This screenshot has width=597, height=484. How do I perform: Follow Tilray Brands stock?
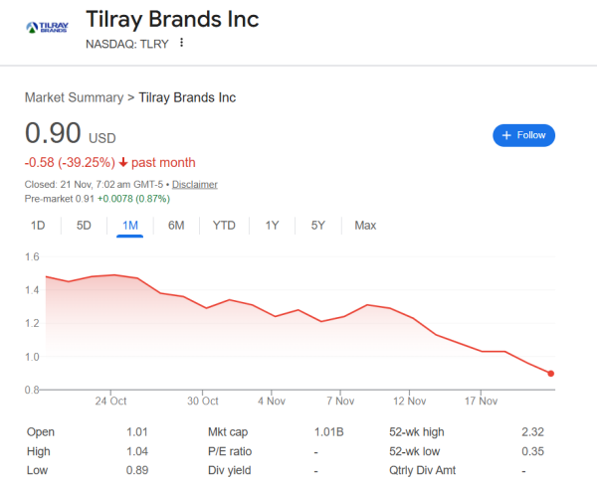(x=523, y=135)
